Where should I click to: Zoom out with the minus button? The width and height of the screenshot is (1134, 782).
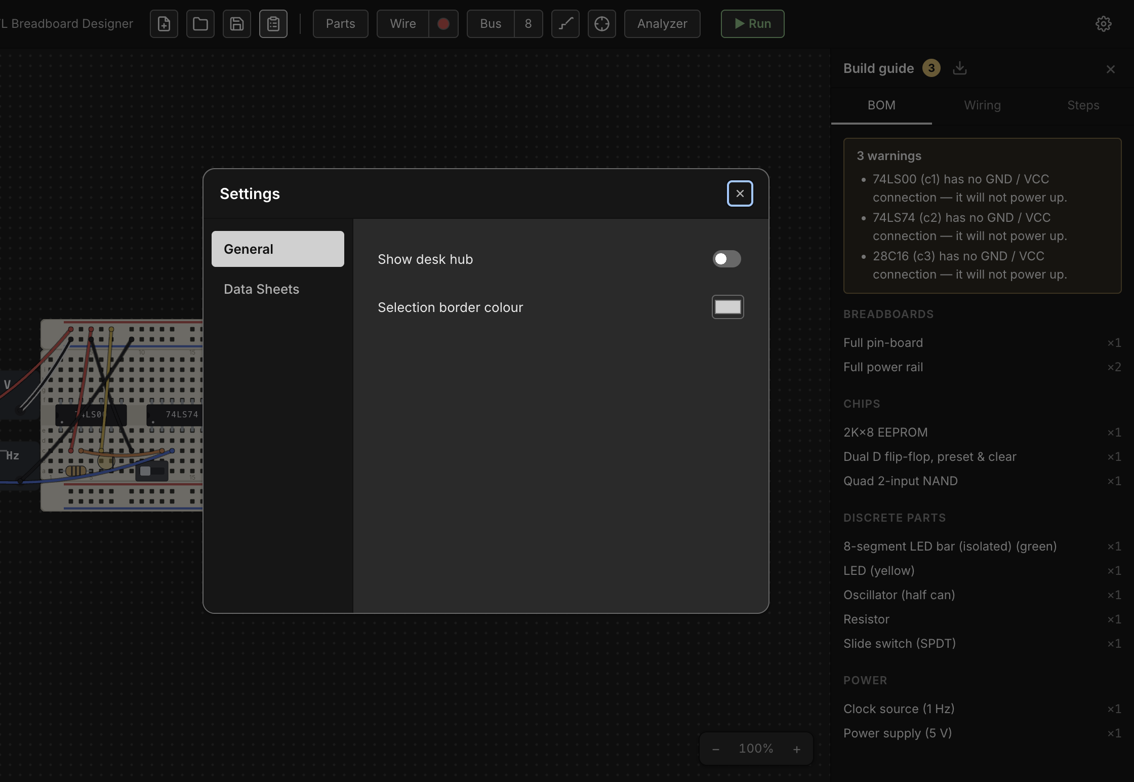(x=716, y=749)
